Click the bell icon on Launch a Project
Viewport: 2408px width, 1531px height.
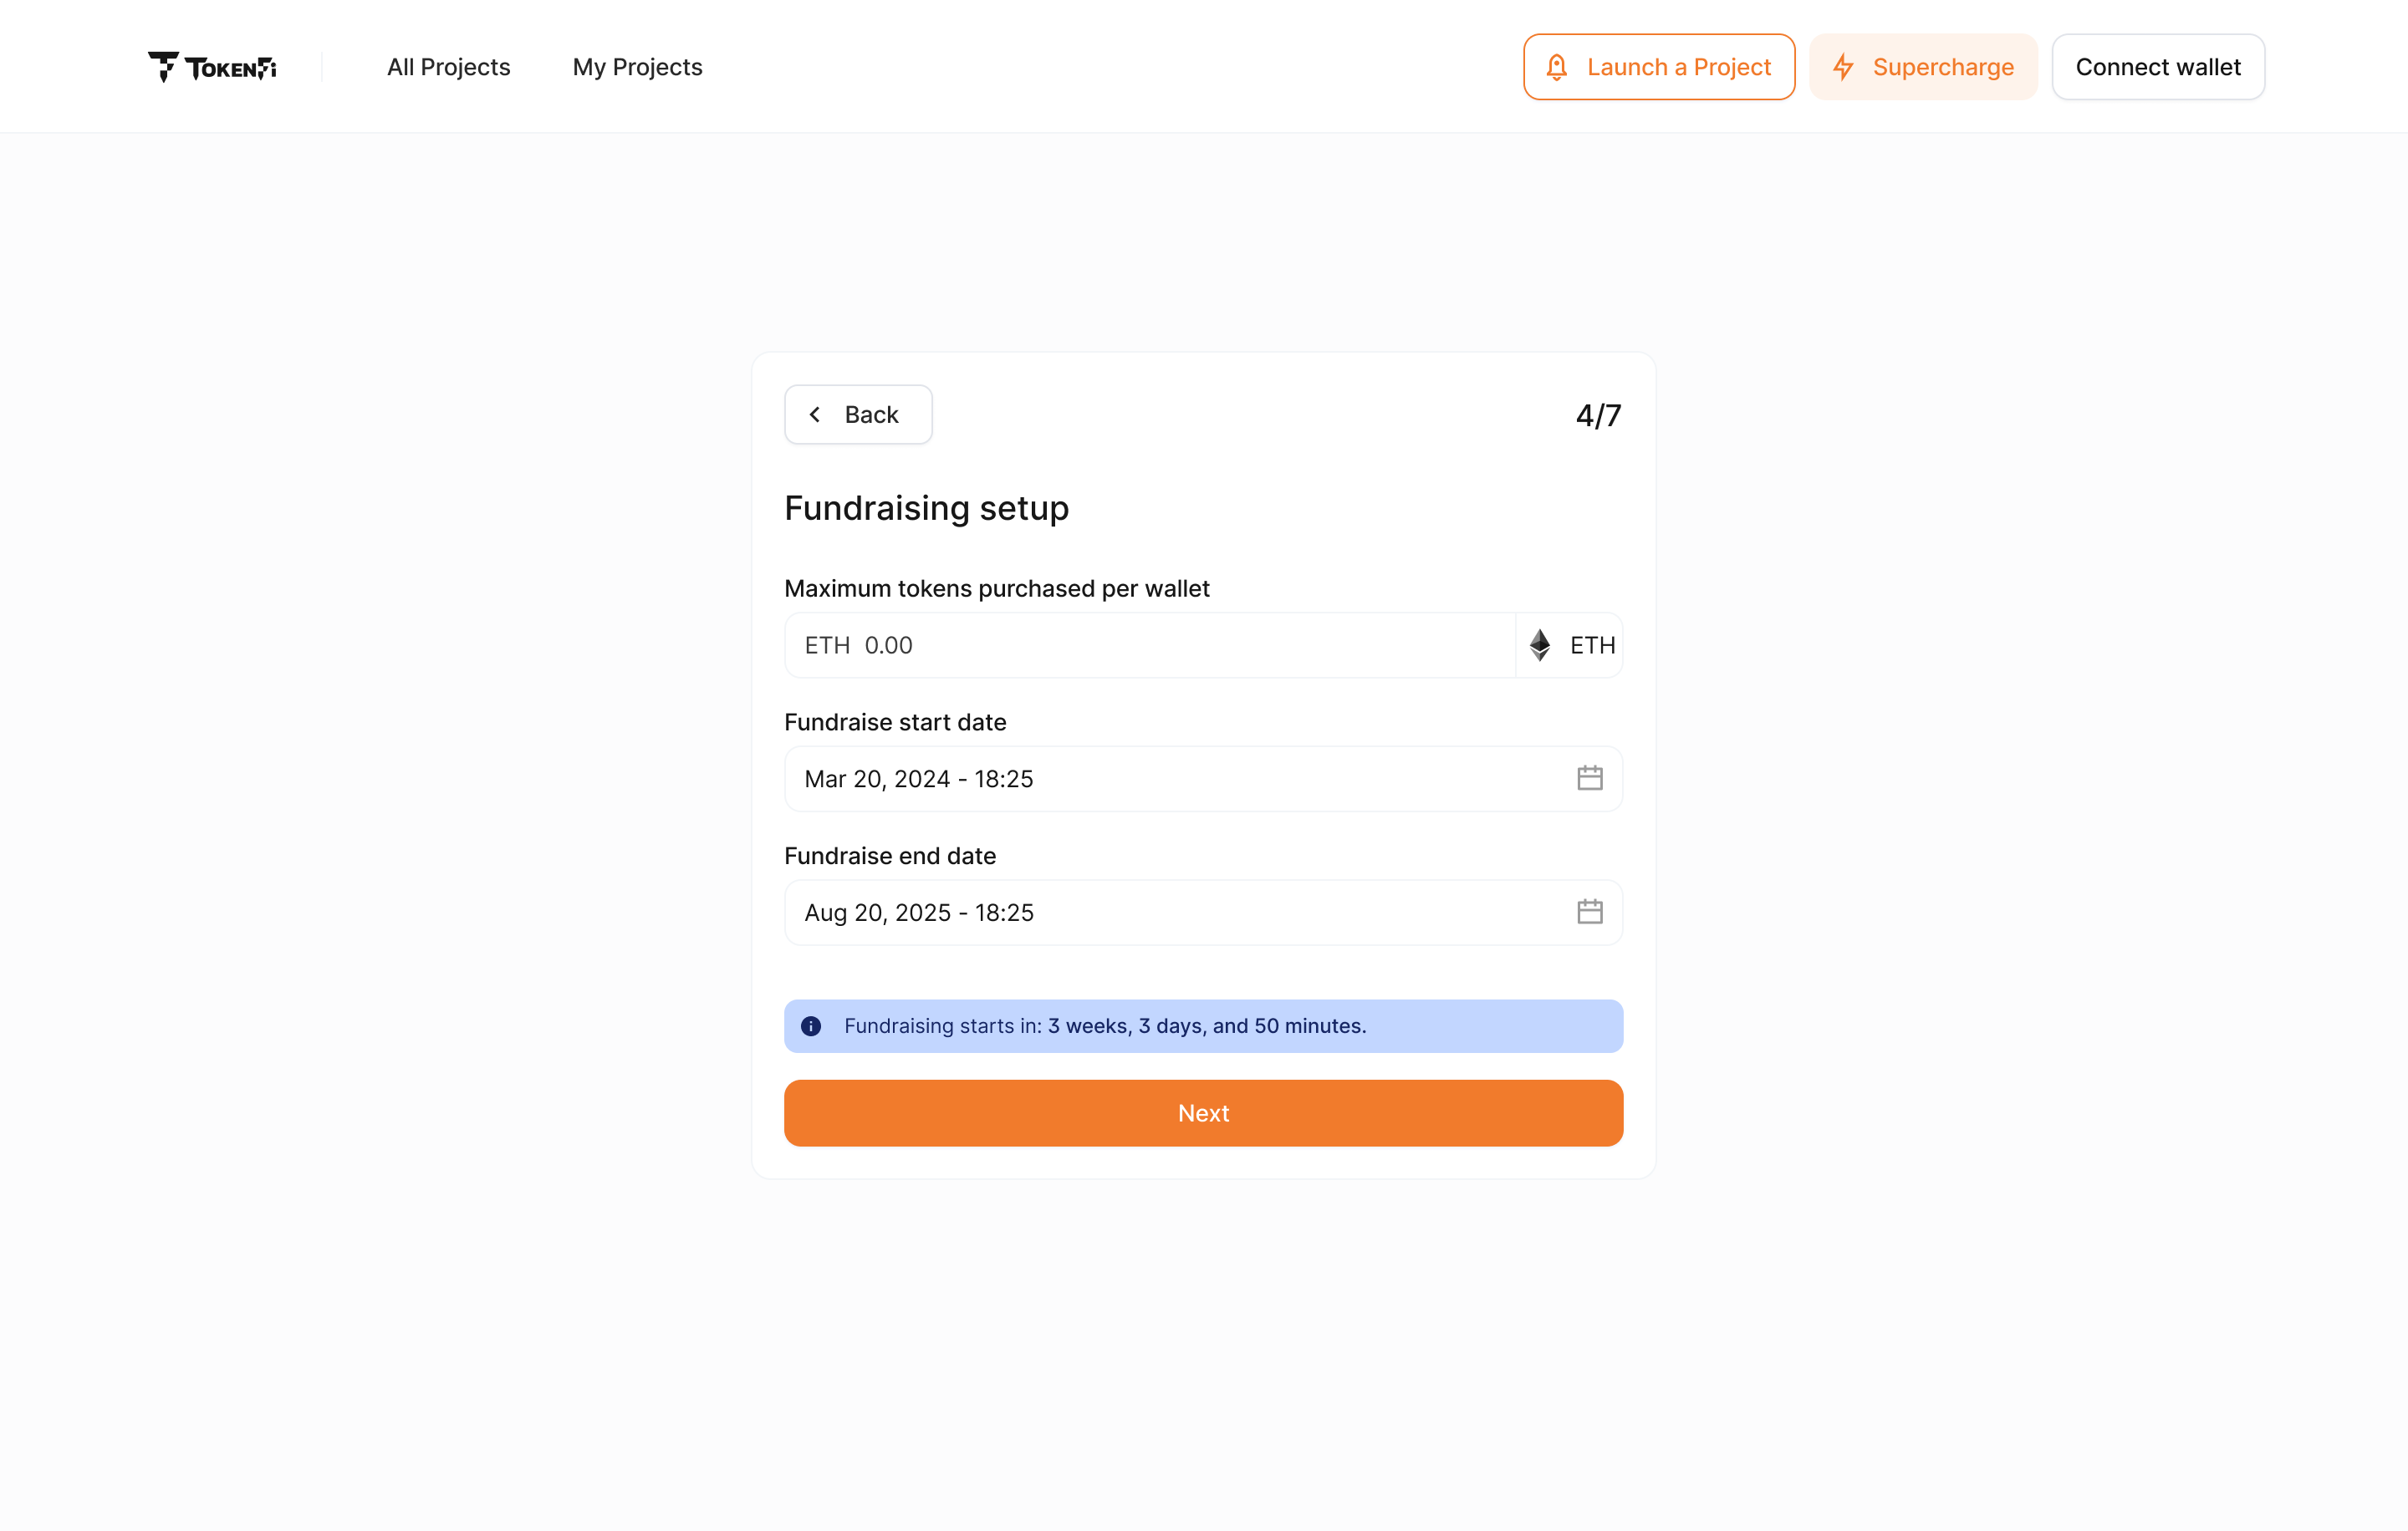coord(1556,67)
